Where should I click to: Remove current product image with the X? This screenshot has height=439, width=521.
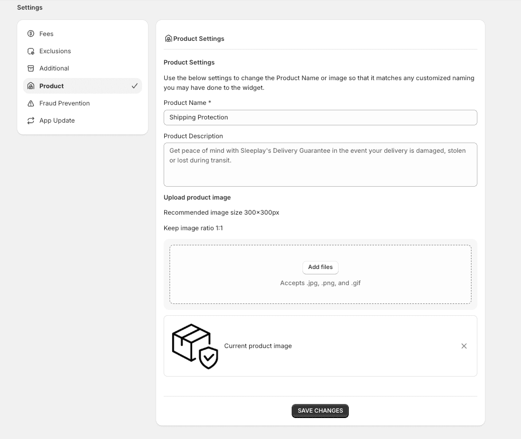pos(464,346)
